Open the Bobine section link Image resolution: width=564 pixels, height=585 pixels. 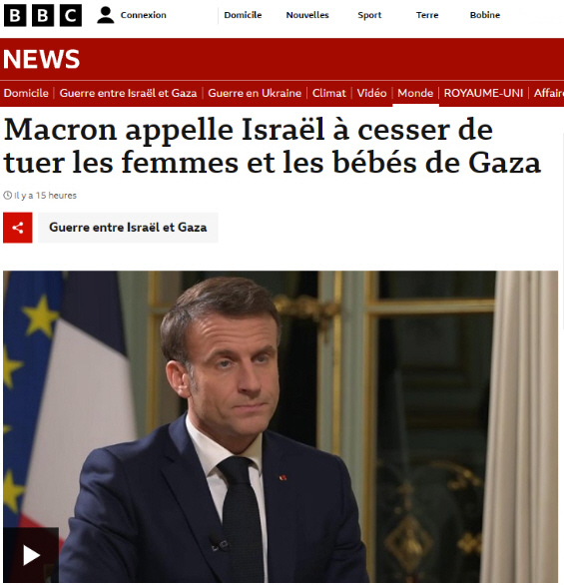point(485,15)
